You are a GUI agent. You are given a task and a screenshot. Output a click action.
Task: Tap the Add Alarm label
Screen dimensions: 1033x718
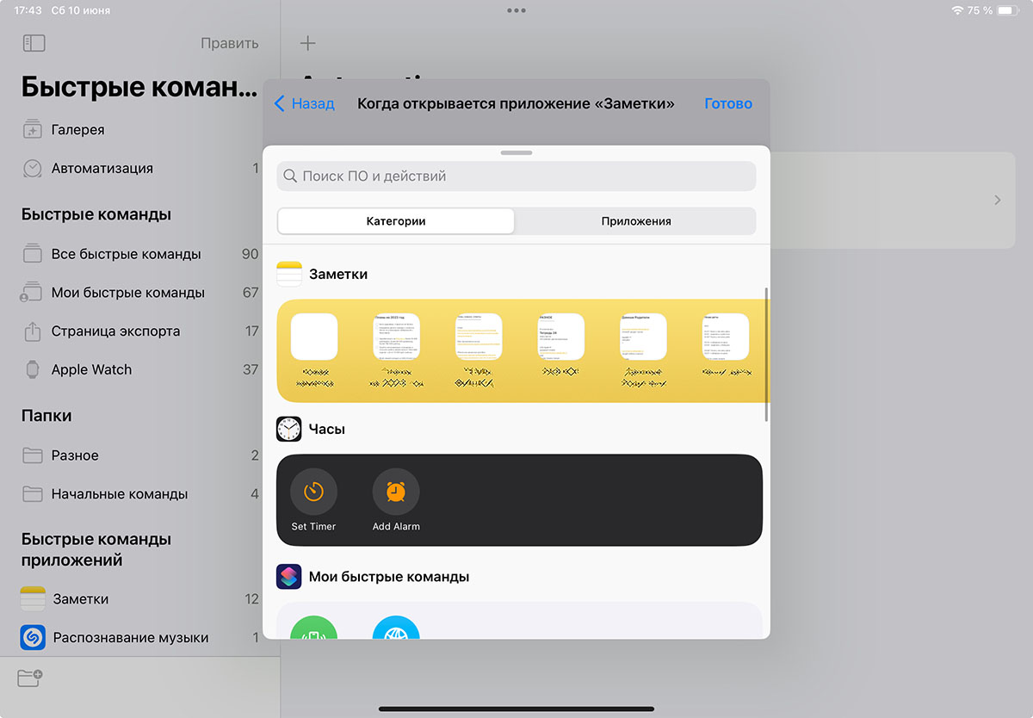[x=396, y=526]
